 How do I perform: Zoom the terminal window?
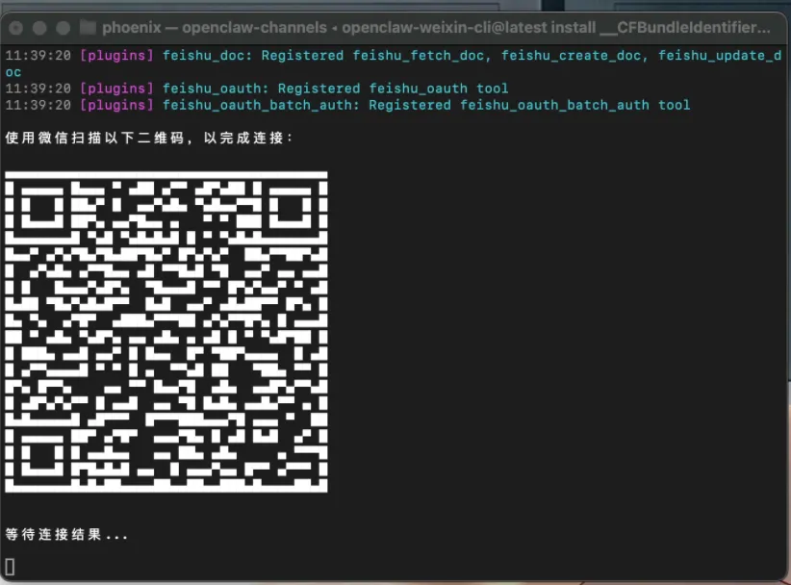coord(64,28)
